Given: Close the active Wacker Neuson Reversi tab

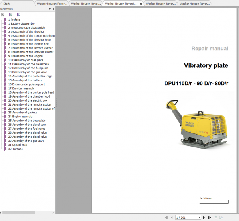Looking at the screenshot, I should (141, 4).
